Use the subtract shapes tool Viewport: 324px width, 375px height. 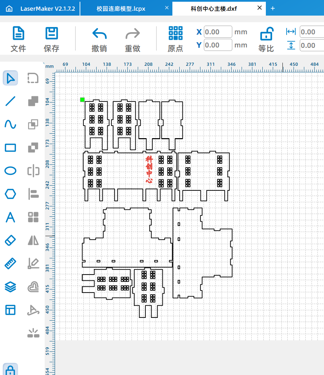(x=33, y=148)
